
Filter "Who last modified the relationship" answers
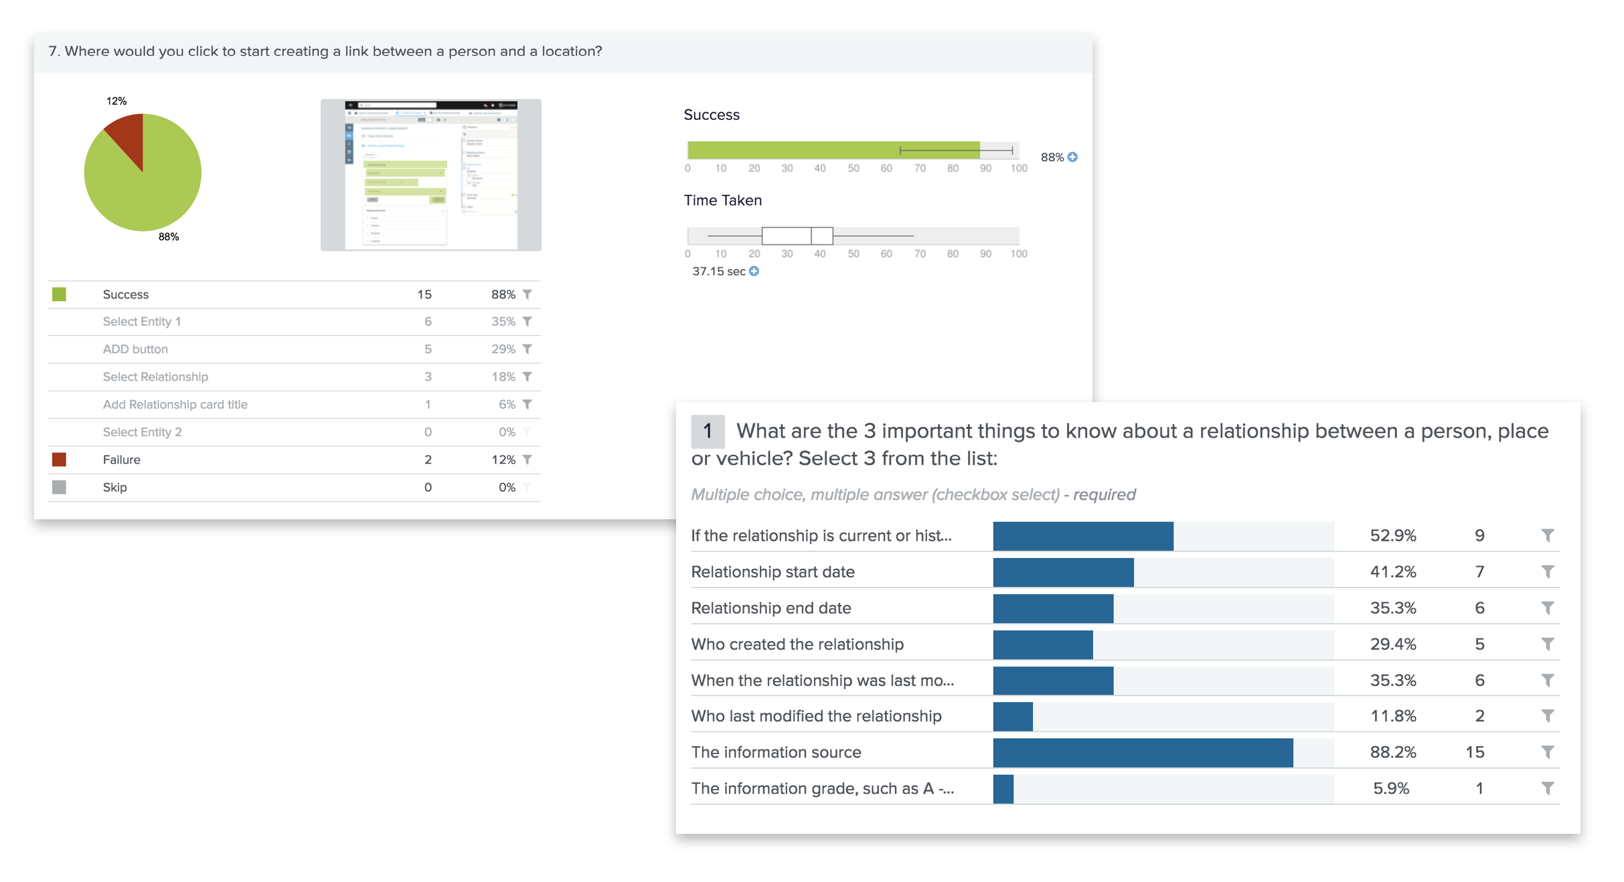coord(1548,715)
